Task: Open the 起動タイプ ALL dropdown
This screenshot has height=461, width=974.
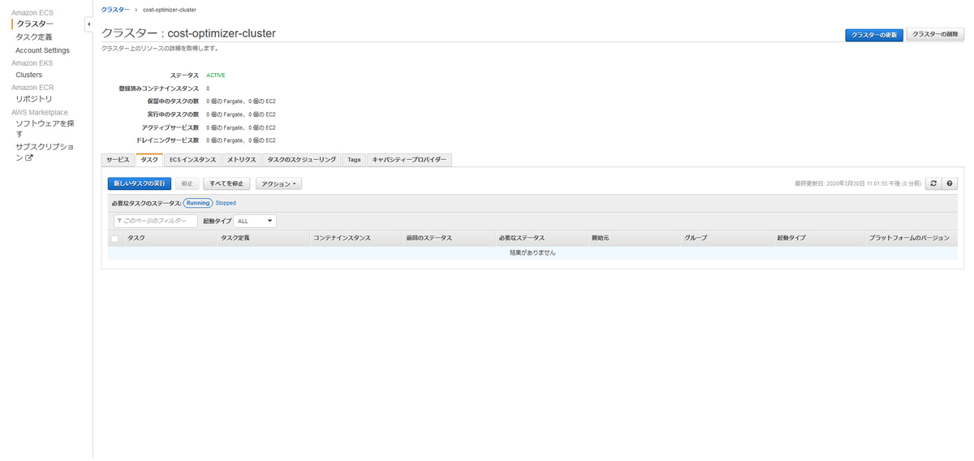Action: pos(255,221)
